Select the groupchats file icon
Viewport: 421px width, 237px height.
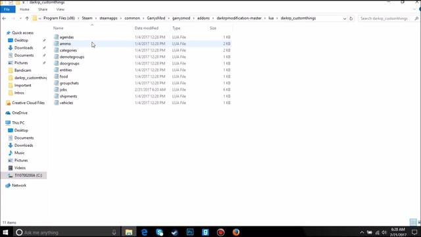[x=56, y=83]
